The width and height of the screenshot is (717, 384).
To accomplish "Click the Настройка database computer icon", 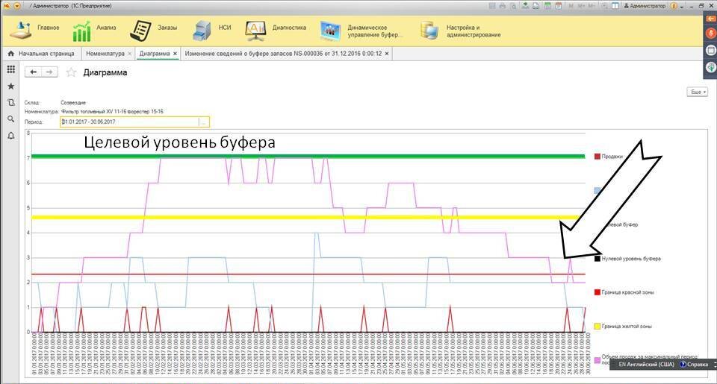I will coord(429,31).
